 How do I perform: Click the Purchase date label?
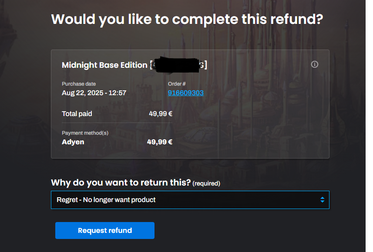pyautogui.click(x=79, y=84)
